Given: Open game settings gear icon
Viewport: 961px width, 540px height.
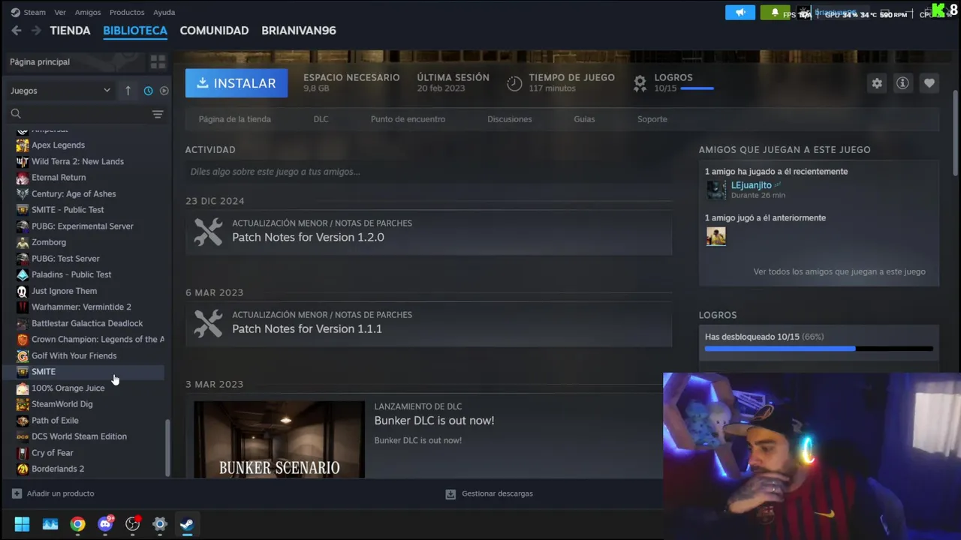Looking at the screenshot, I should pos(877,83).
